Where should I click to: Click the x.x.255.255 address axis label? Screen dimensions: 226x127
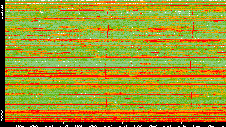[2, 12]
